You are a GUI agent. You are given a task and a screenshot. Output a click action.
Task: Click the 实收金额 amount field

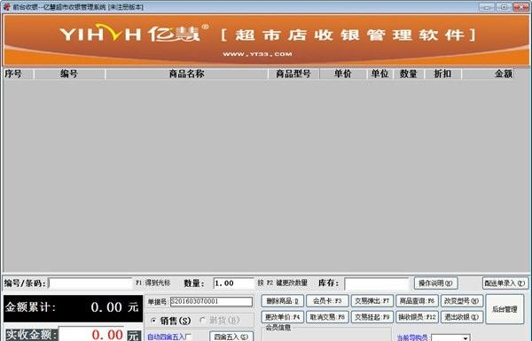tap(92, 334)
